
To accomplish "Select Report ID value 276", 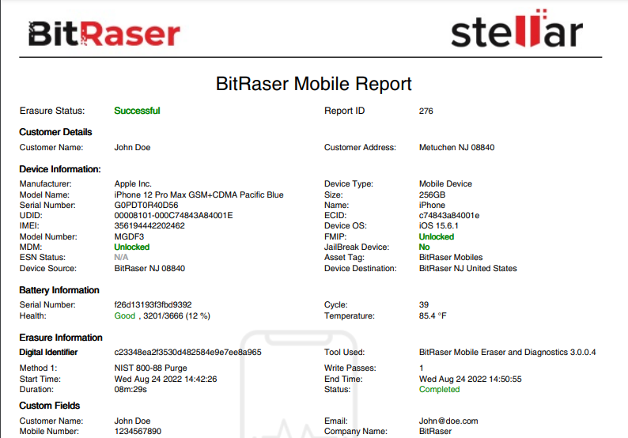I will point(426,111).
